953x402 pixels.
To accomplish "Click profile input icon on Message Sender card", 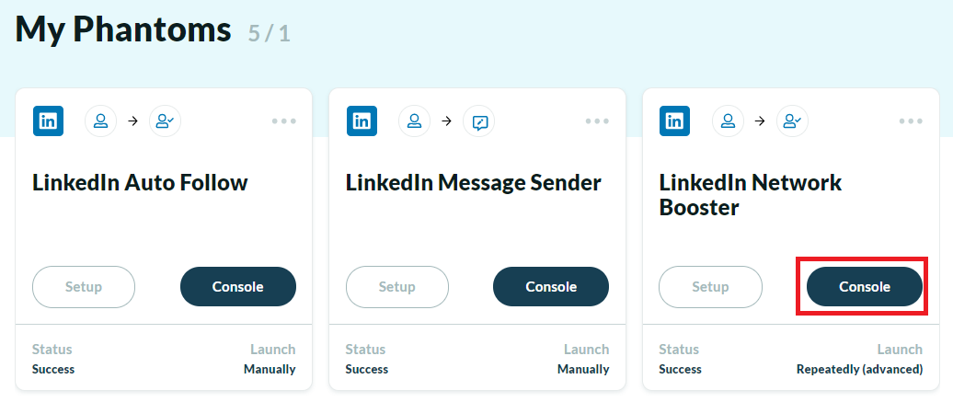I will point(415,121).
